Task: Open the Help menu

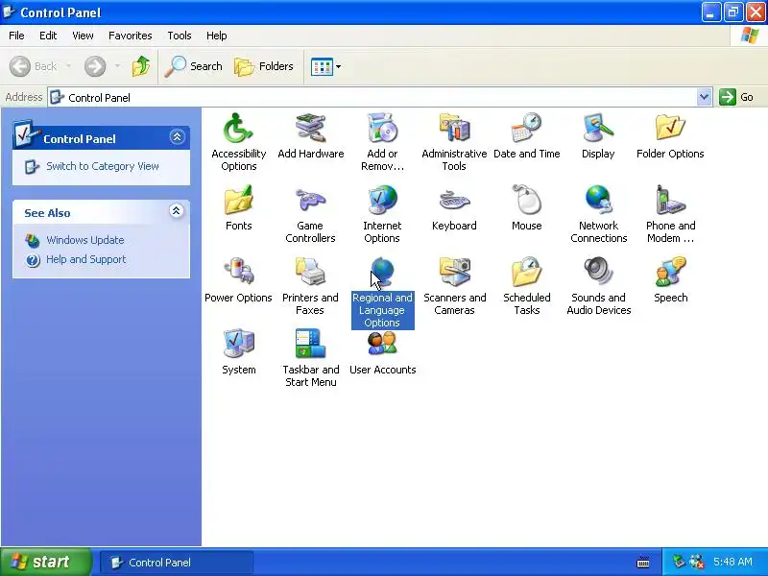Action: pos(217,36)
